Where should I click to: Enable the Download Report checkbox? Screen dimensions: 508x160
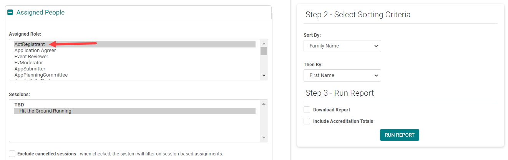point(307,110)
